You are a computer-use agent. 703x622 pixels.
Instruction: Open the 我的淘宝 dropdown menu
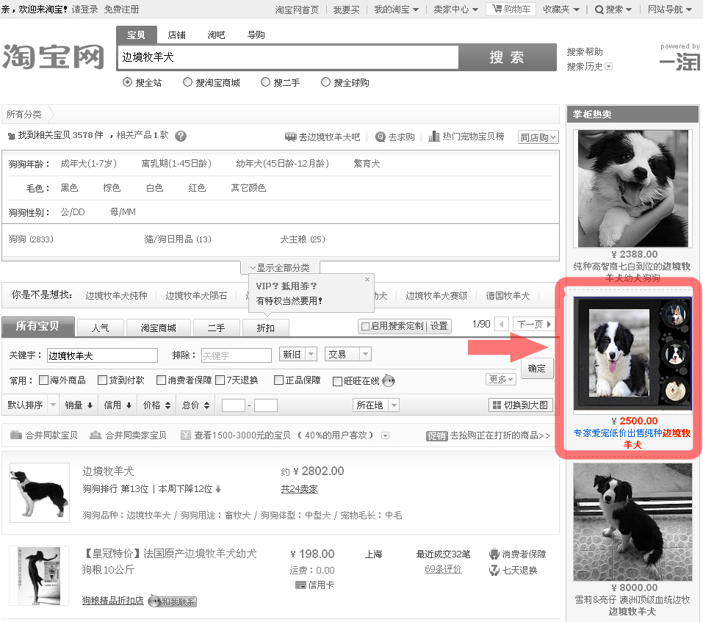397,10
